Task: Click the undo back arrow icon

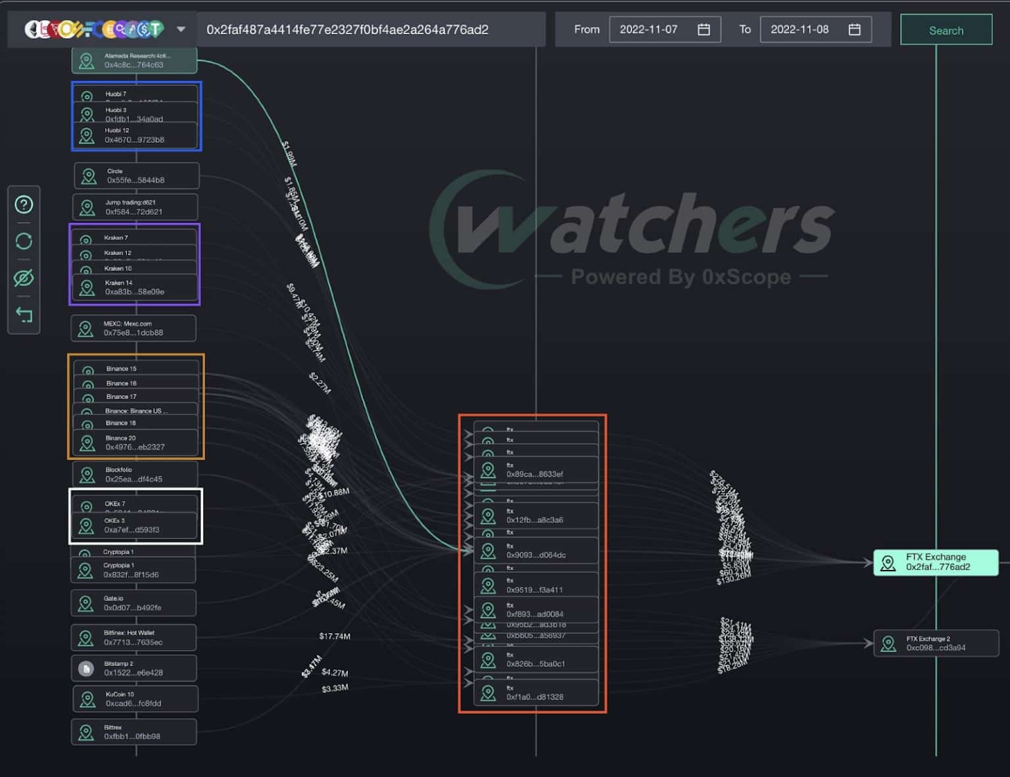Action: point(24,315)
